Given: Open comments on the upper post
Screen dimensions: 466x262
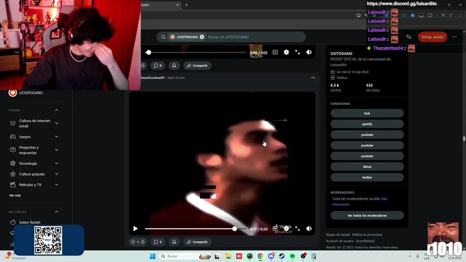Looking at the screenshot, I should tap(158, 65).
